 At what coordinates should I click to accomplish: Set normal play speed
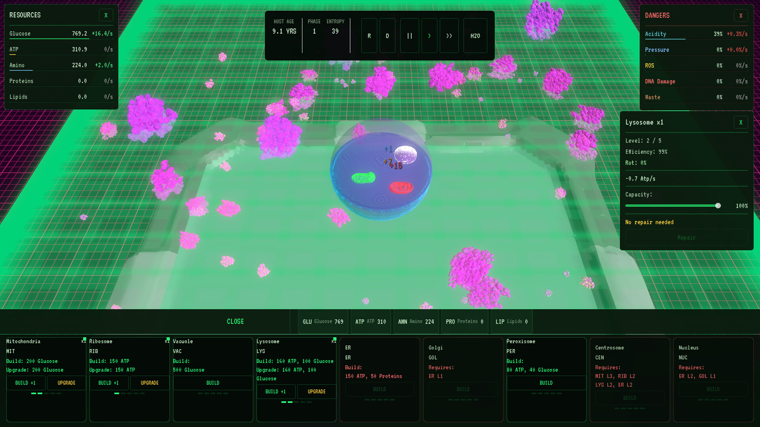429,36
